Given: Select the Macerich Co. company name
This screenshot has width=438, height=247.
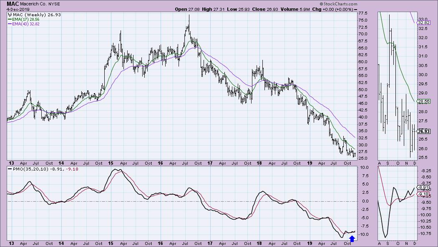Looking at the screenshot, I should pyautogui.click(x=33, y=4).
